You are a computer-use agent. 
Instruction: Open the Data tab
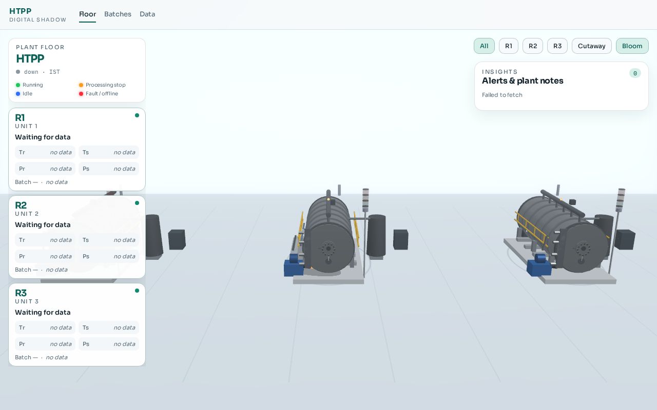[147, 14]
